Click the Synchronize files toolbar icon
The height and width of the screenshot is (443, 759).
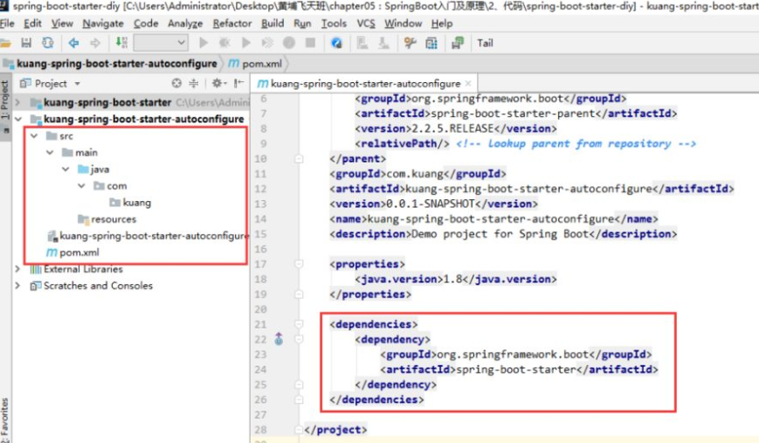(x=46, y=43)
